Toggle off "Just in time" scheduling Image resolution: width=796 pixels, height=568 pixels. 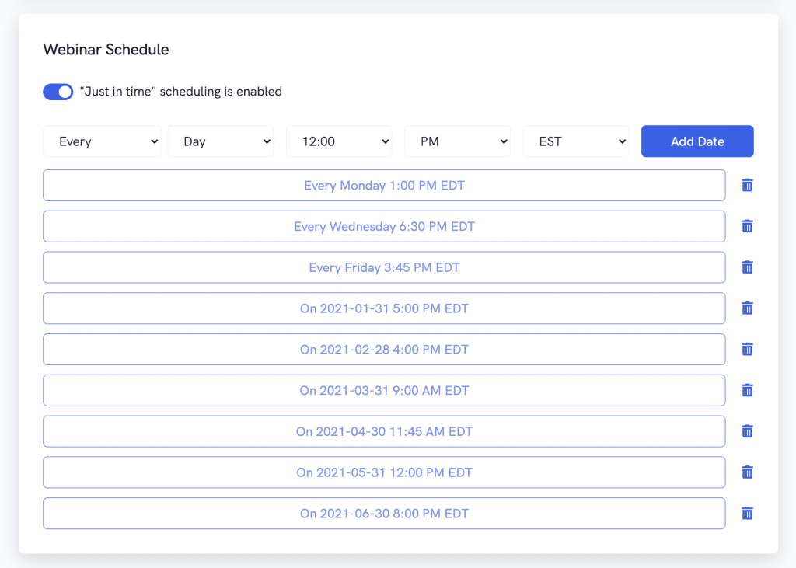tap(58, 92)
